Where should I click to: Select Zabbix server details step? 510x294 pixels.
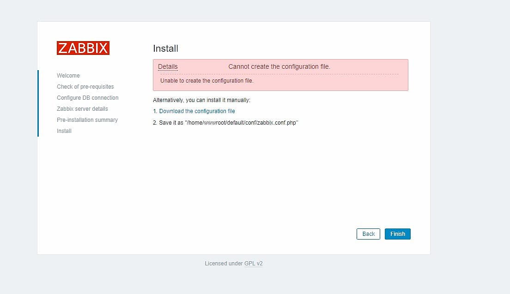[82, 109]
